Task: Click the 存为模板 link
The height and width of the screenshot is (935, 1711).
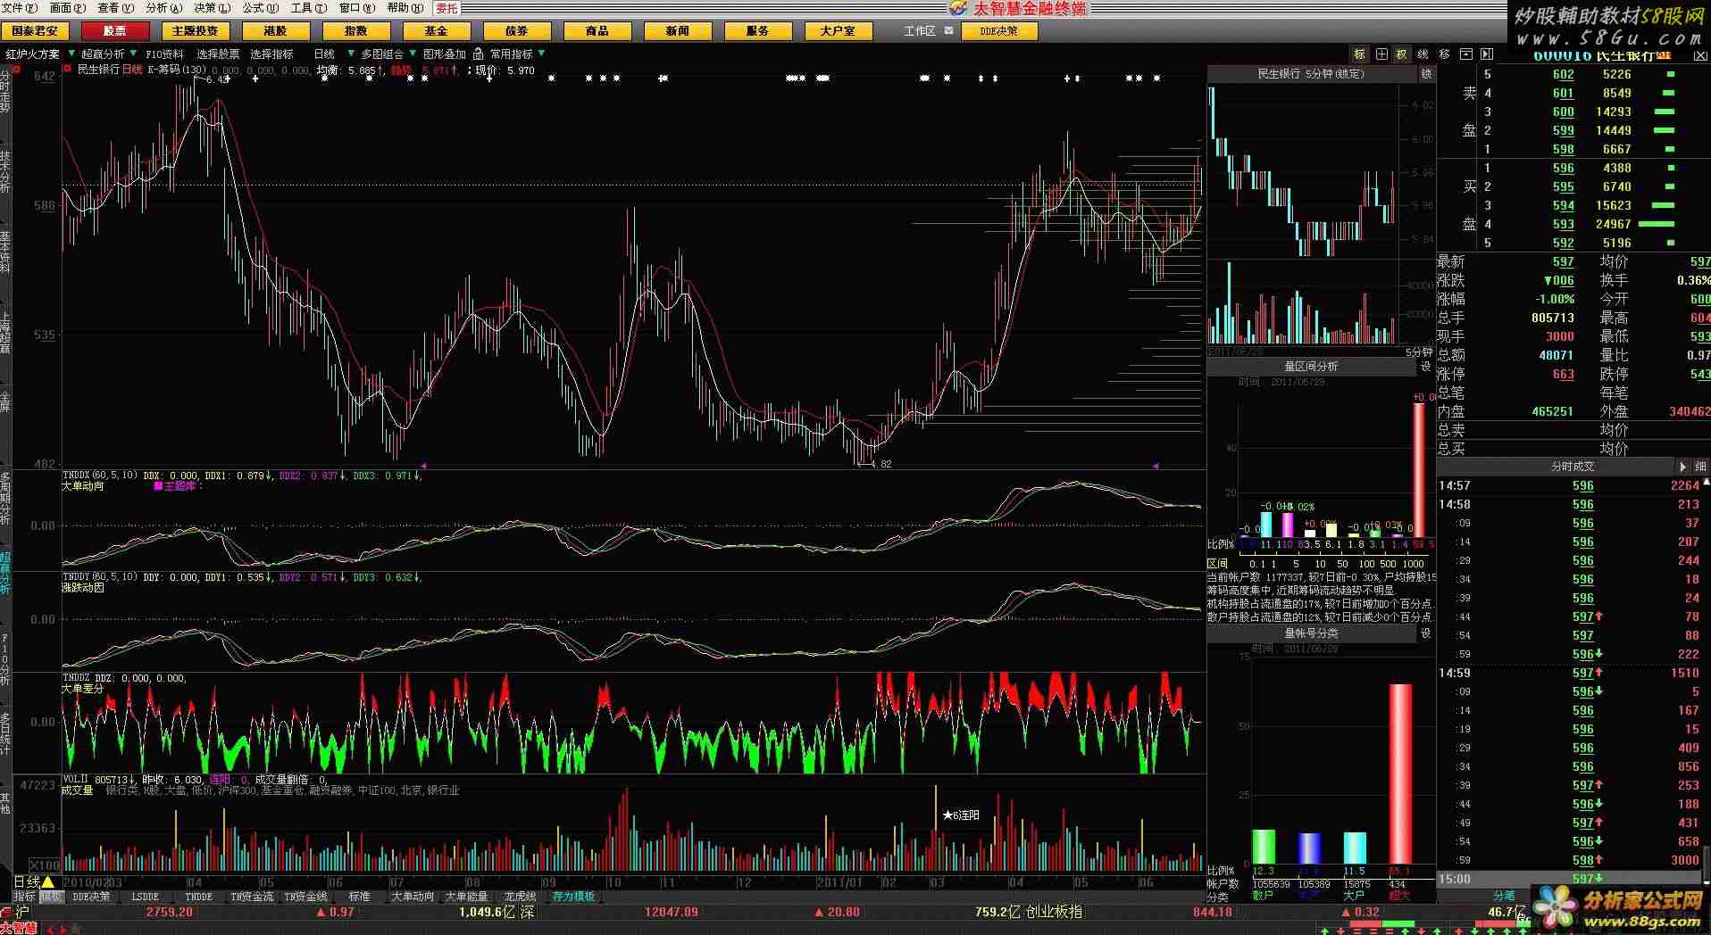Action: click(573, 897)
